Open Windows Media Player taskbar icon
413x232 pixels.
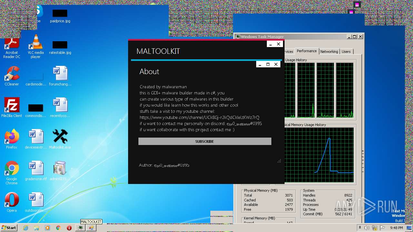pos(47,228)
